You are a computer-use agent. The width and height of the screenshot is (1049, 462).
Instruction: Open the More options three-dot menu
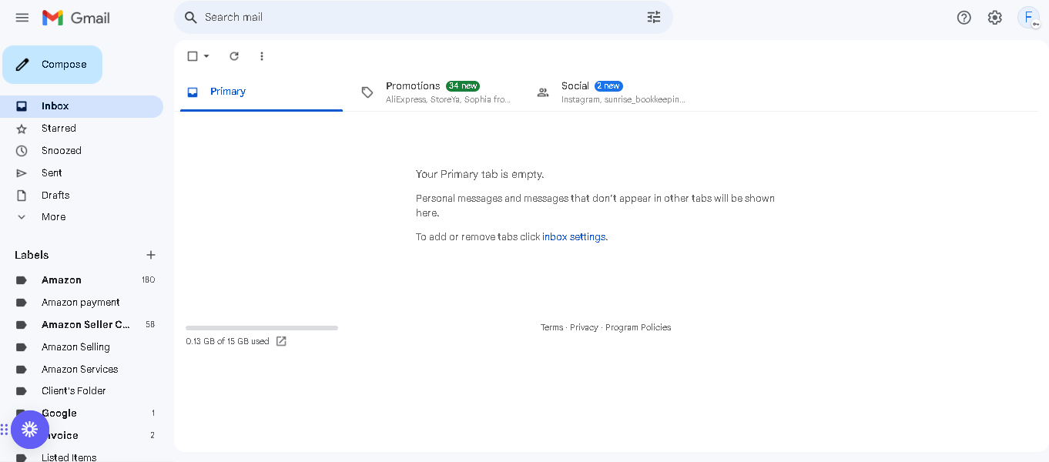coord(262,56)
